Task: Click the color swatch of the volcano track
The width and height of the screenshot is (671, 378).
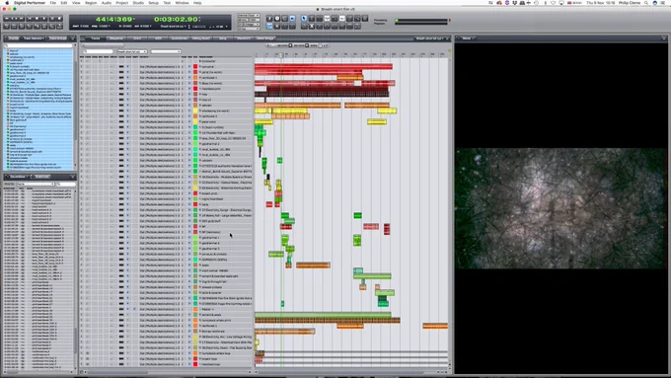Action: 195,160
